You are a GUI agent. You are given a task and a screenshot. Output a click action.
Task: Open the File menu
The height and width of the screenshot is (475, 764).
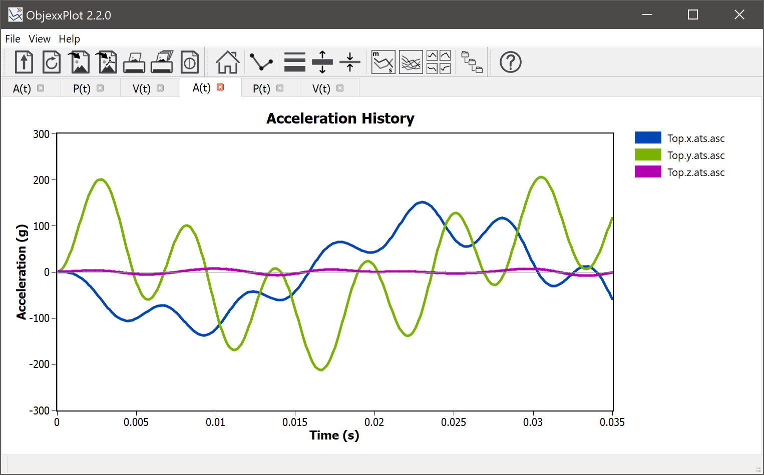click(x=12, y=38)
